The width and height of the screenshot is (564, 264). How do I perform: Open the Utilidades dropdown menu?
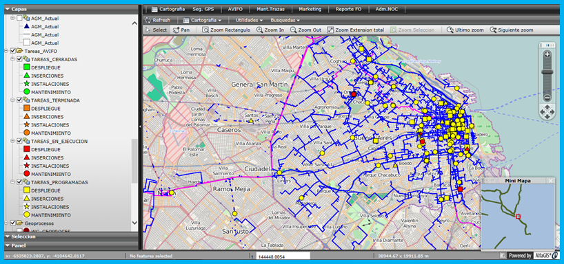(249, 20)
